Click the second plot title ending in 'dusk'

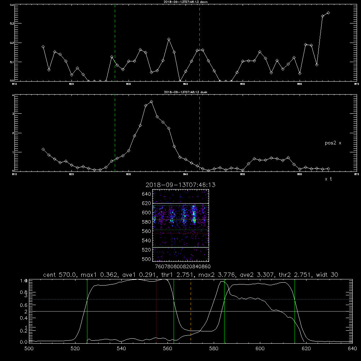tap(186, 92)
